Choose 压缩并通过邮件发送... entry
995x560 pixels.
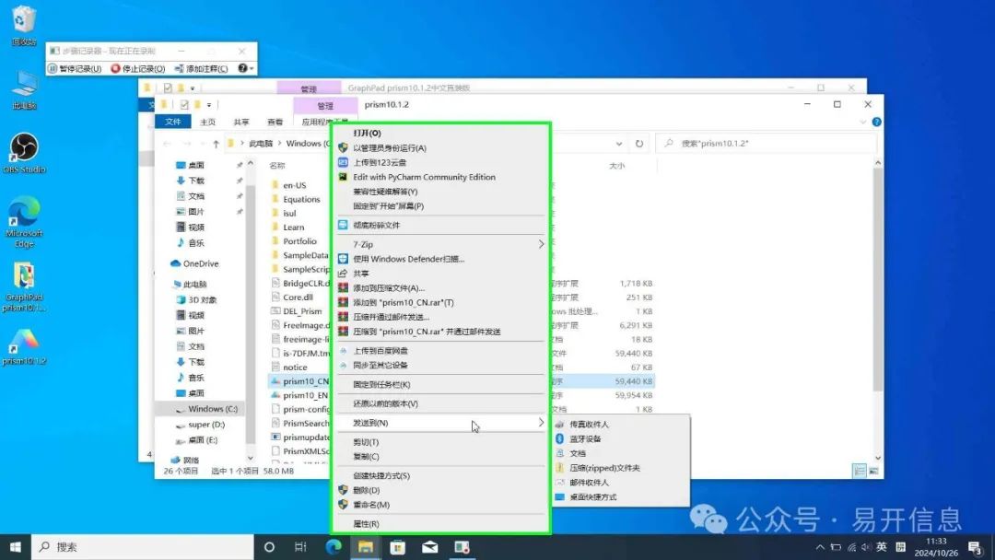(439, 317)
